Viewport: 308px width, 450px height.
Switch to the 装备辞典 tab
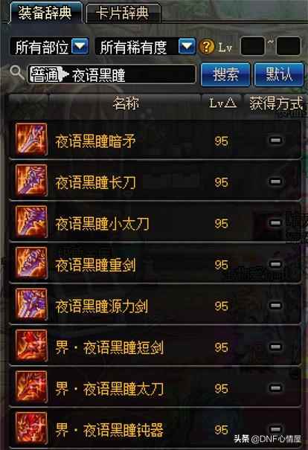(45, 13)
